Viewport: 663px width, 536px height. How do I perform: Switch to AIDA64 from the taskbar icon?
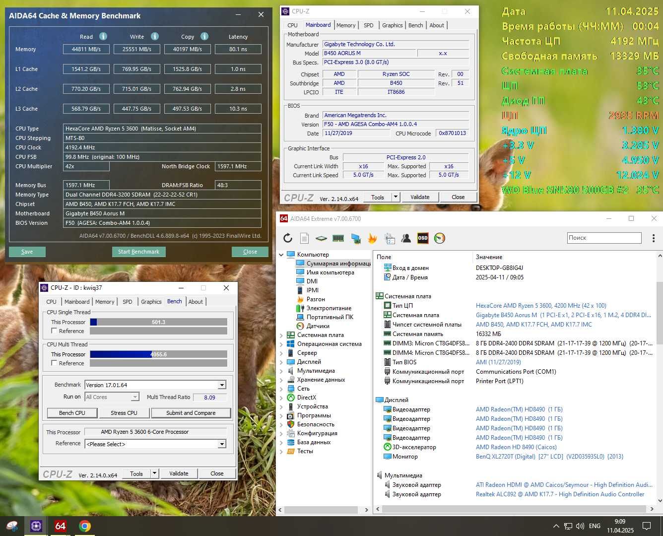coord(61,526)
